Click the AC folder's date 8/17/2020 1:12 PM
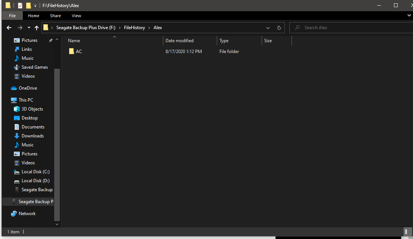Image resolution: width=413 pixels, height=239 pixels. tap(184, 51)
